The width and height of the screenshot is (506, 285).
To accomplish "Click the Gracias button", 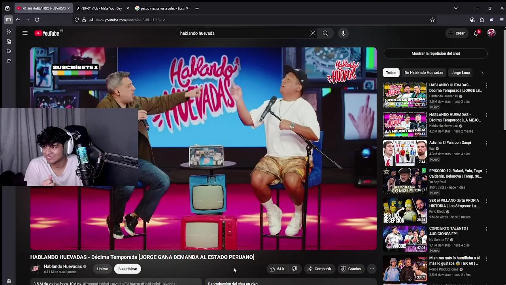I will click(x=351, y=269).
